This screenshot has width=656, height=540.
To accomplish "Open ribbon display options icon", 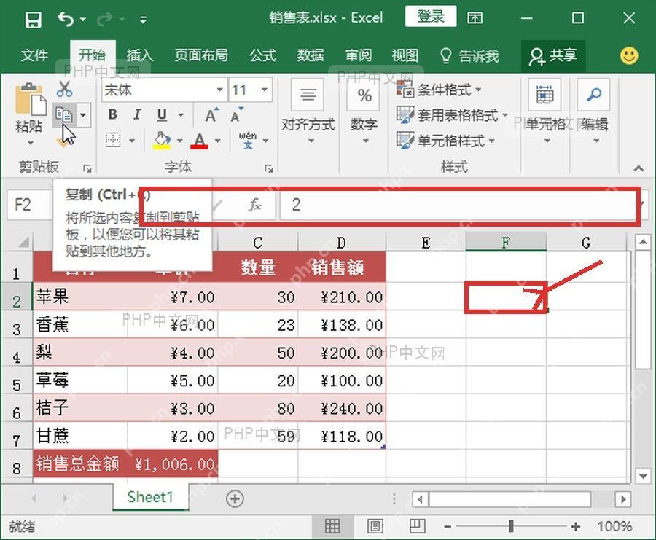I will click(475, 18).
